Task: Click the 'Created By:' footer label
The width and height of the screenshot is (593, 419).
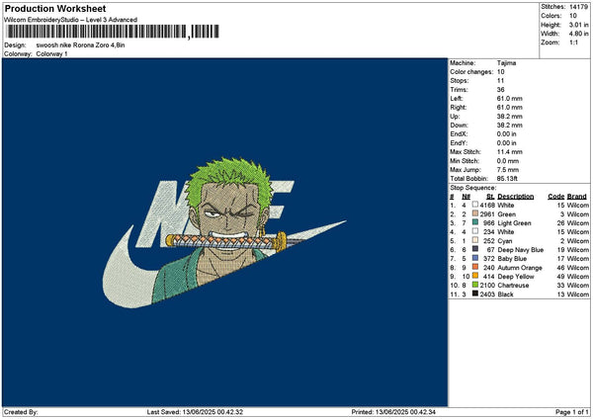Action: [x=21, y=412]
